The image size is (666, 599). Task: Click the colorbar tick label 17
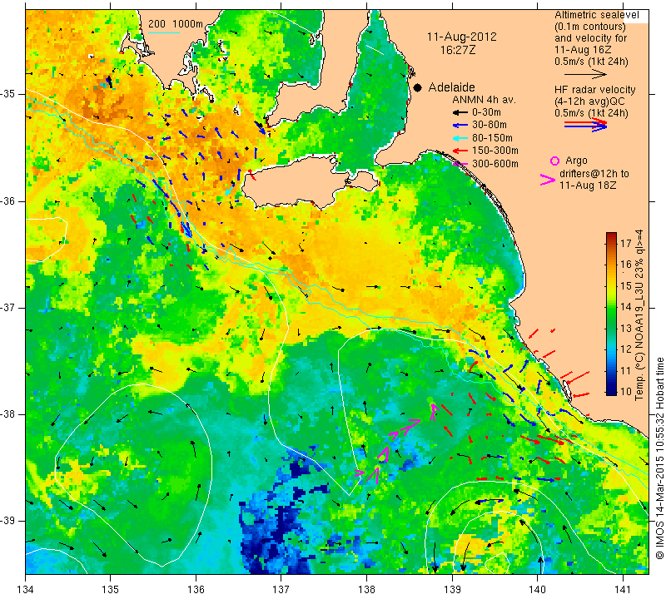[x=626, y=243]
